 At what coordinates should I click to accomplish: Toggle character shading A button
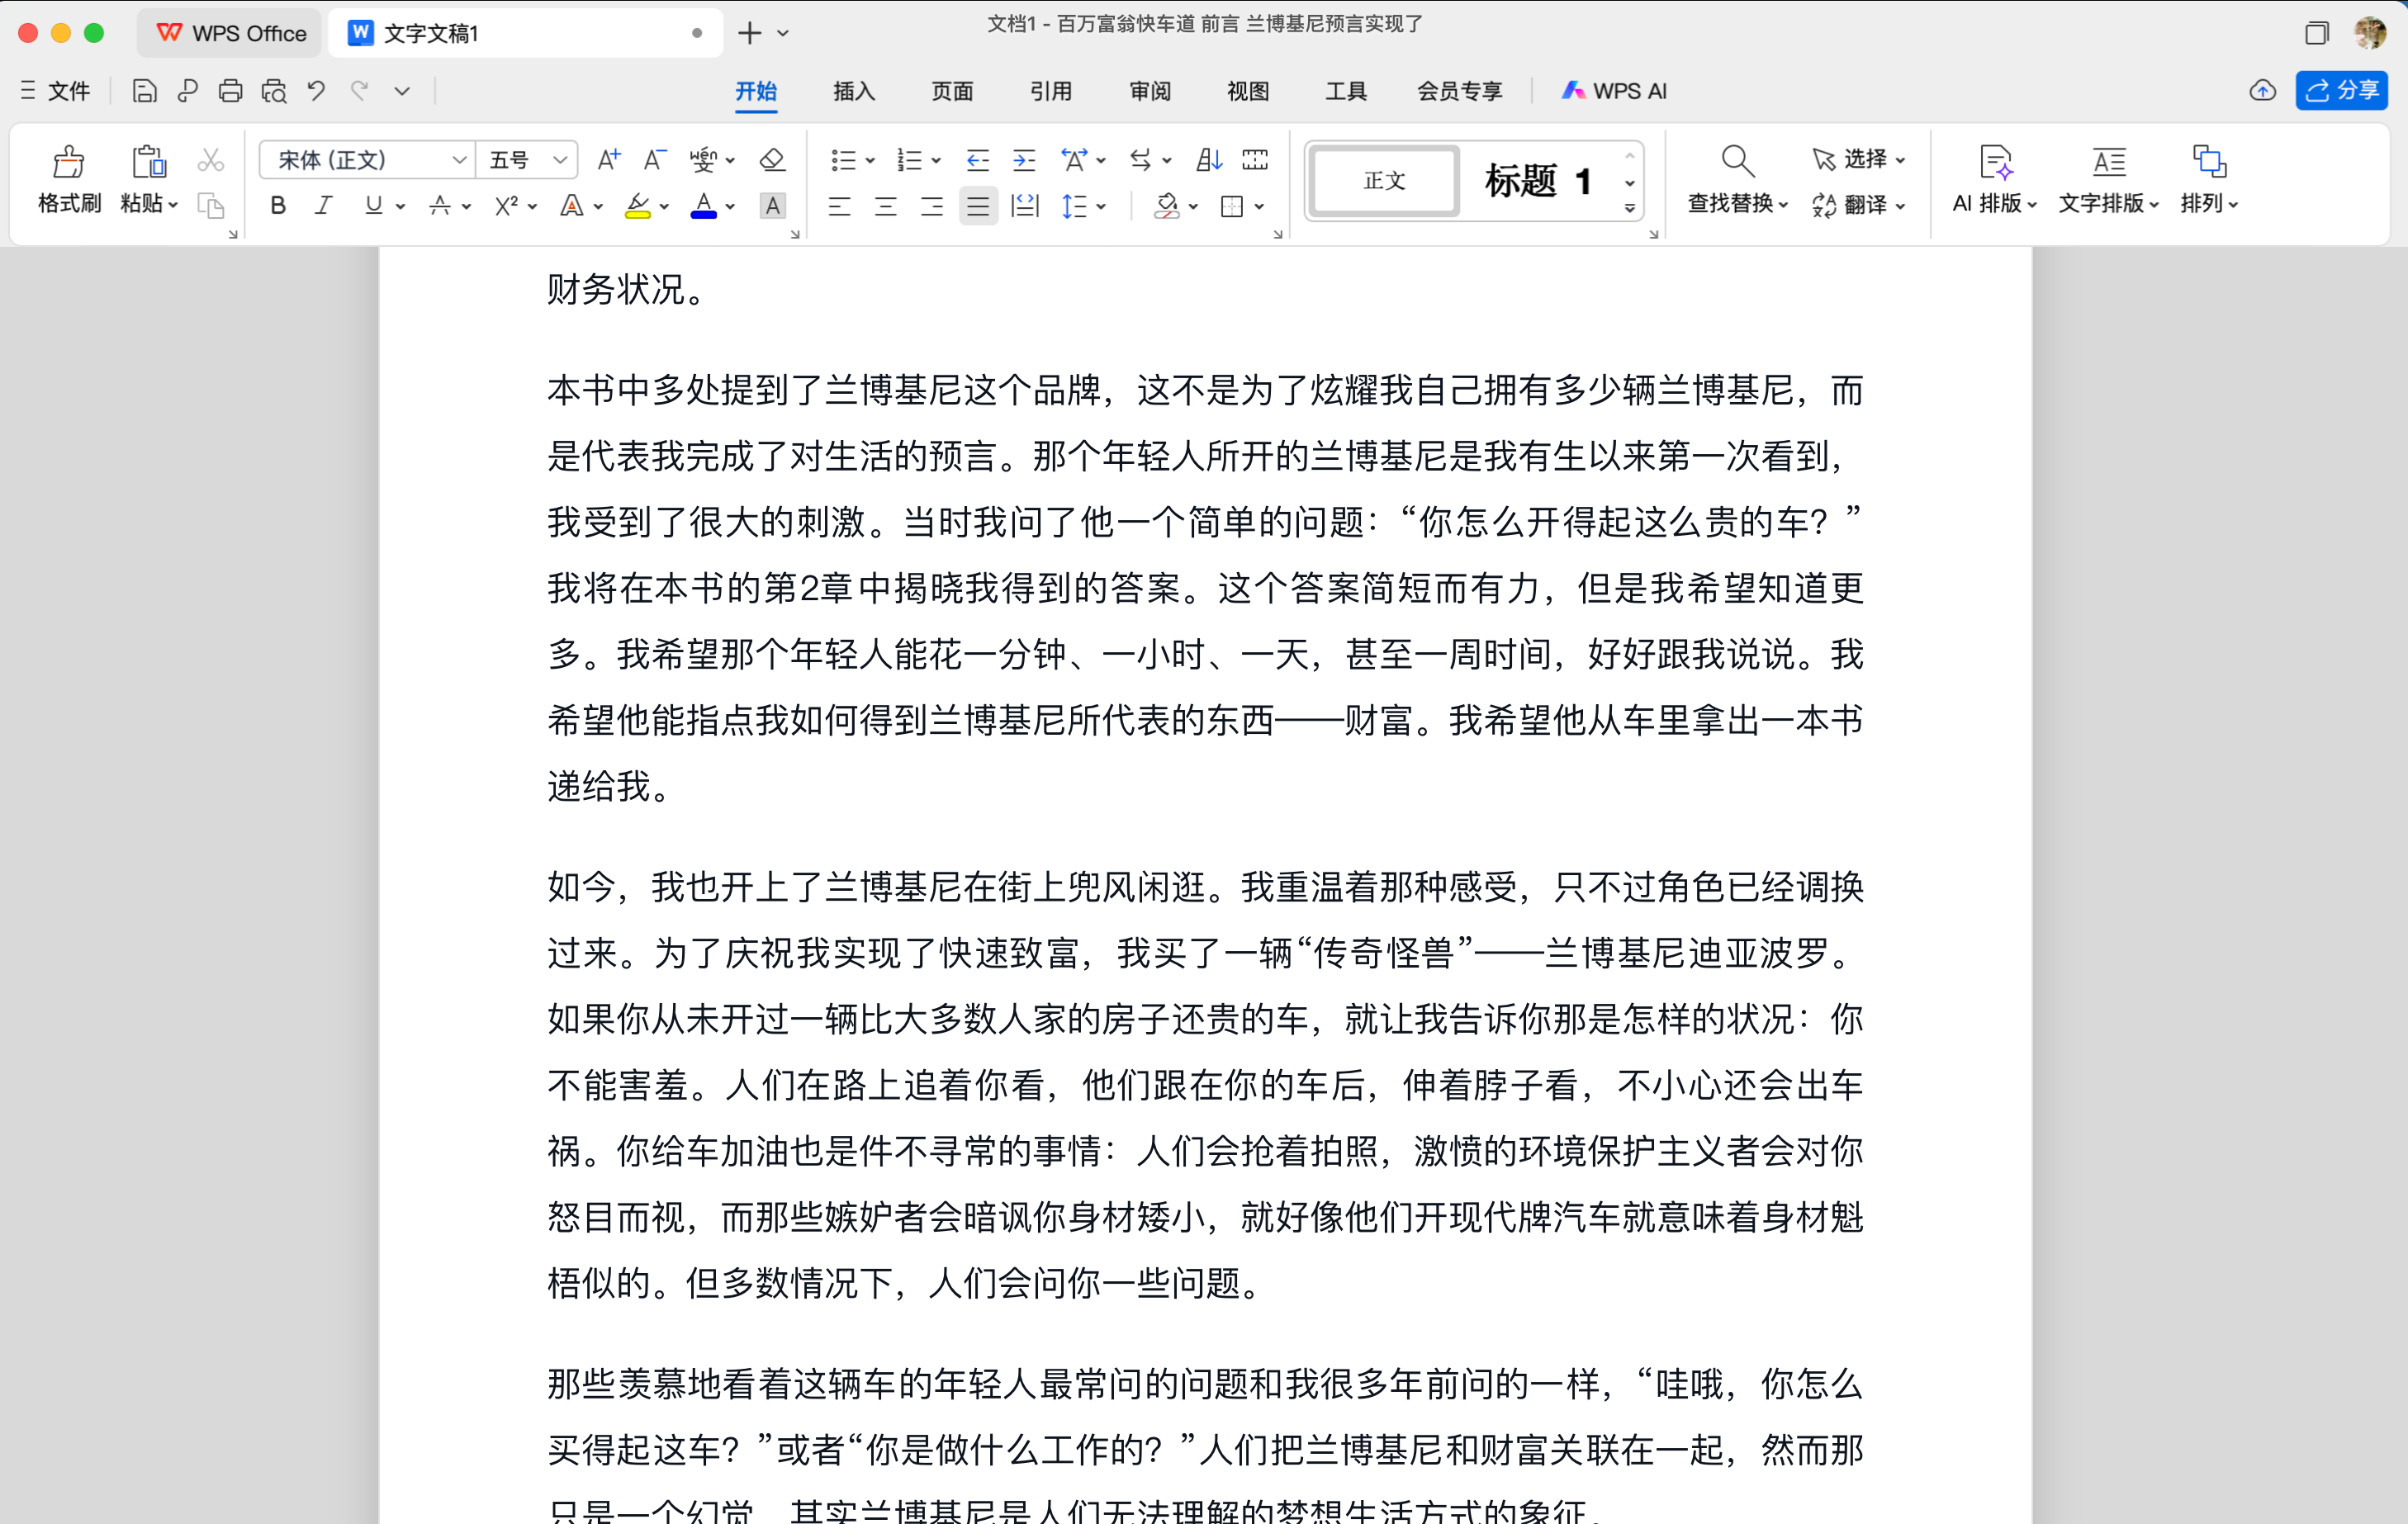coord(772,206)
